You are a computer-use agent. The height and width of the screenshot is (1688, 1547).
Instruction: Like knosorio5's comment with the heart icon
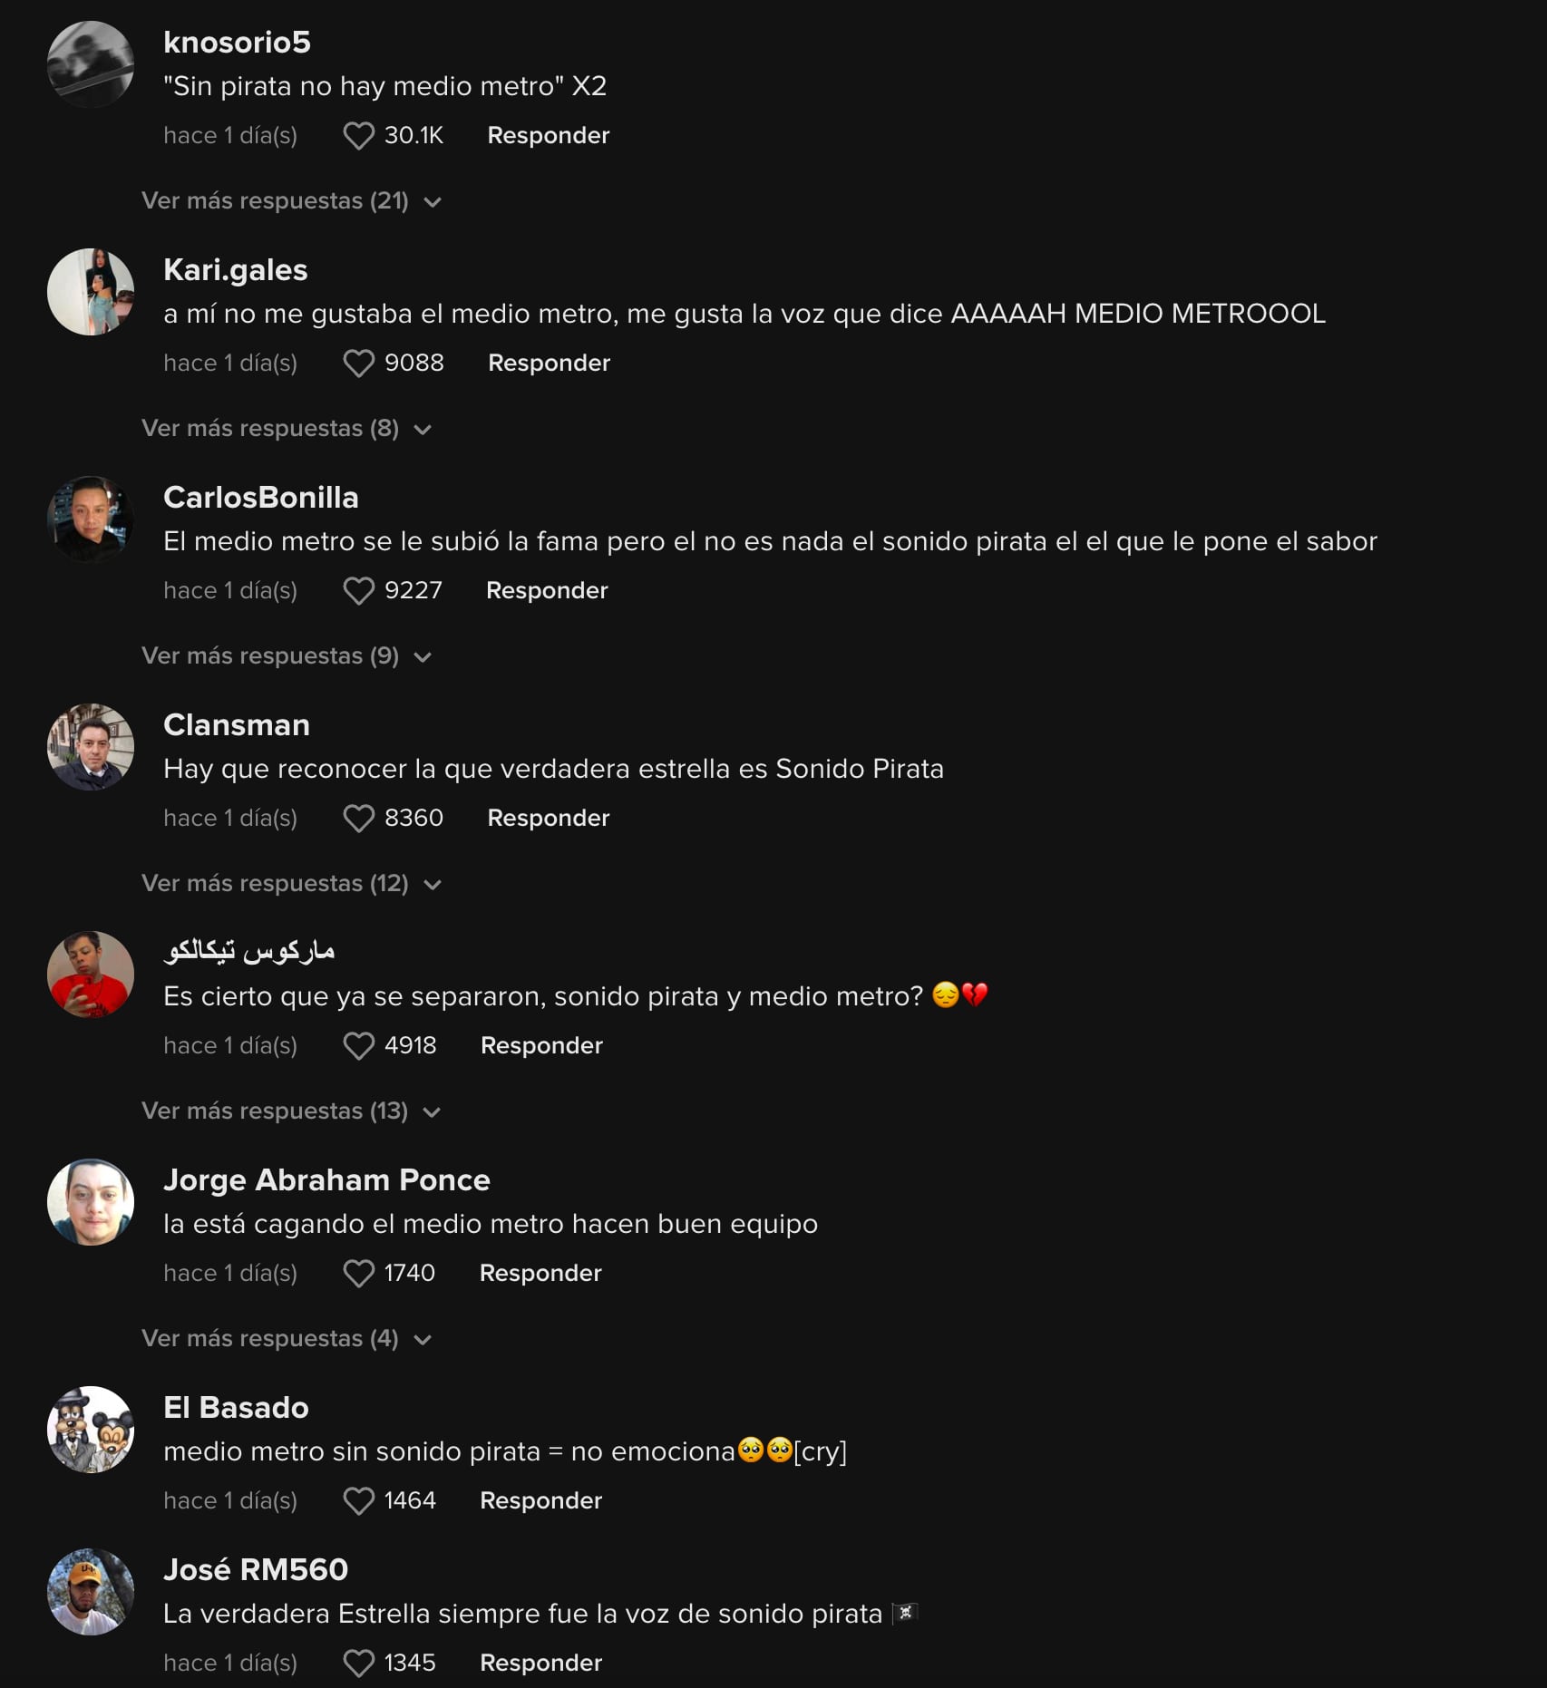tap(358, 136)
